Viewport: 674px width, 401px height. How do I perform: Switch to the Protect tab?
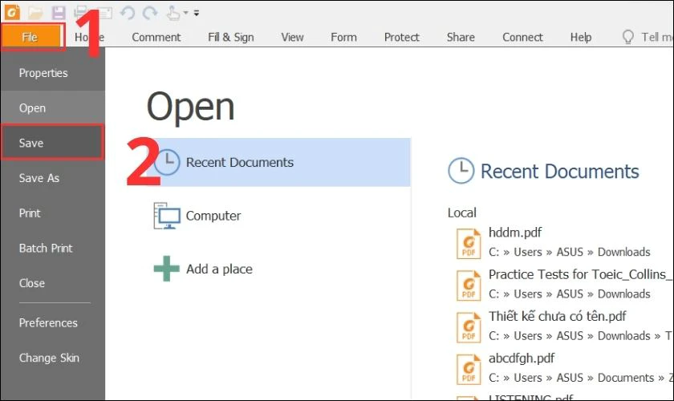401,38
